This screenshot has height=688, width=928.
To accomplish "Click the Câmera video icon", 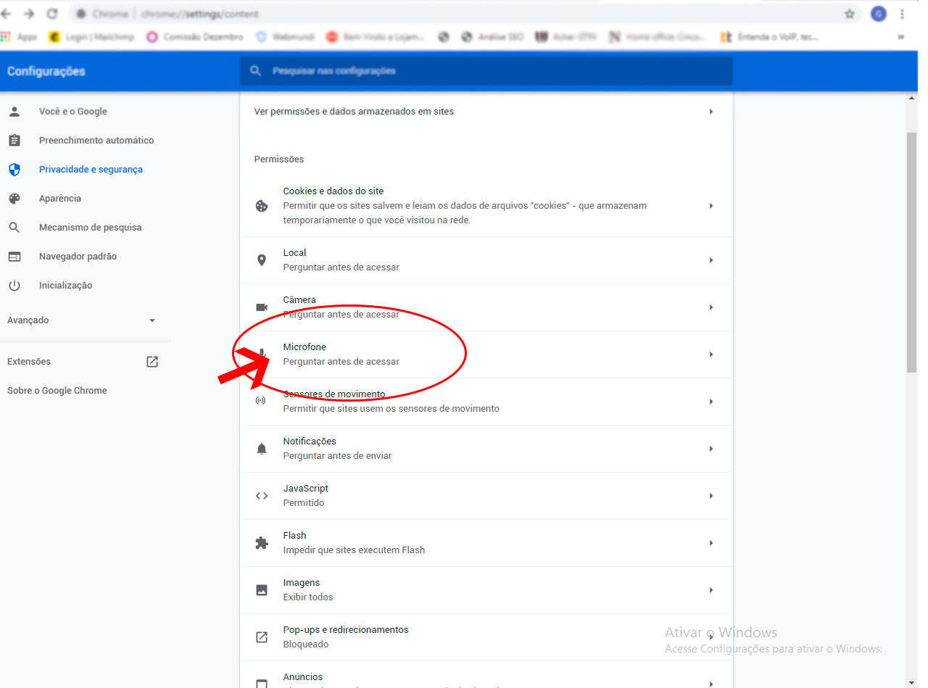I will click(x=262, y=307).
